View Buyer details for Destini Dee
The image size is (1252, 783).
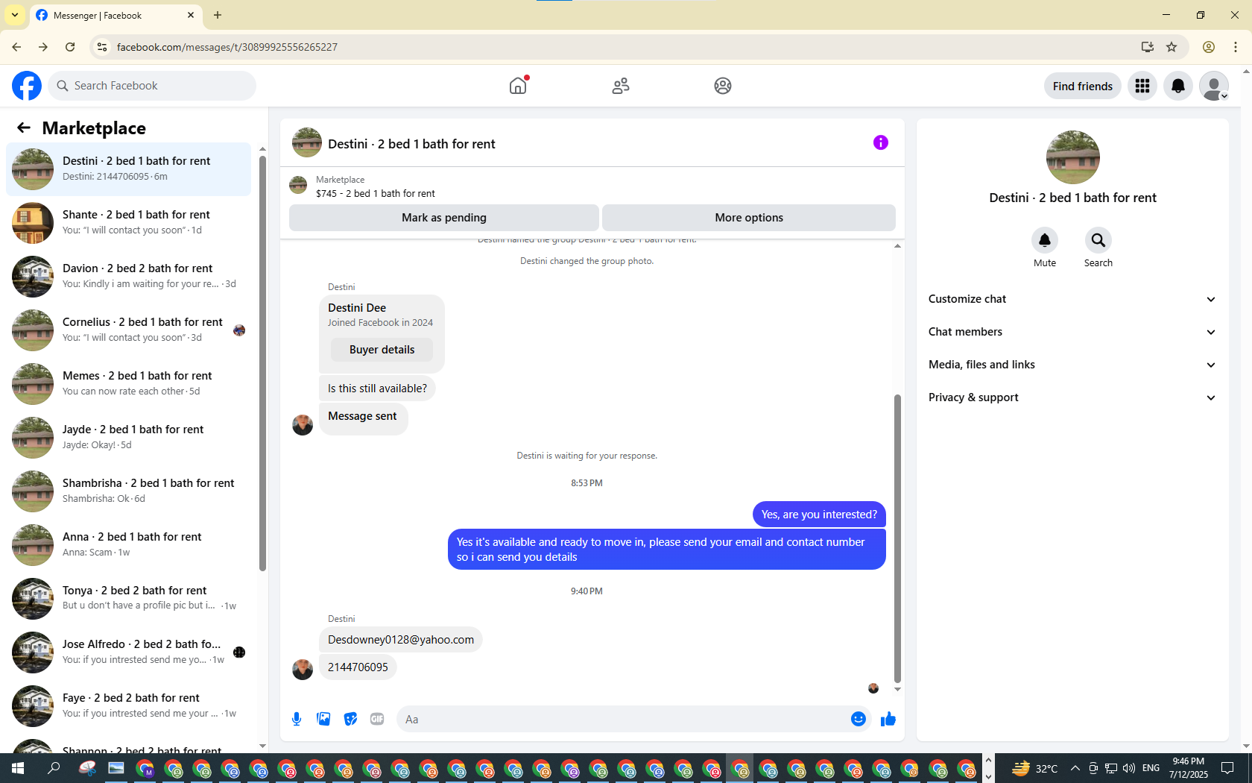click(x=382, y=350)
